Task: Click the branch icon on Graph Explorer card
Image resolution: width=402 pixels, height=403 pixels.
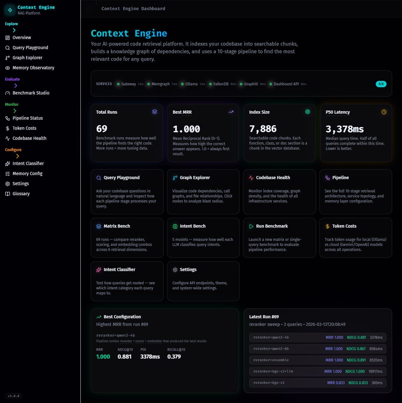Action: tap(175, 178)
